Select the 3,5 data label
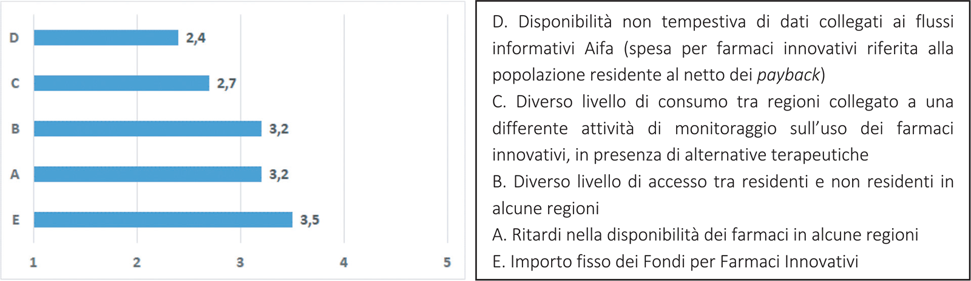971x281 pixels. tap(310, 220)
